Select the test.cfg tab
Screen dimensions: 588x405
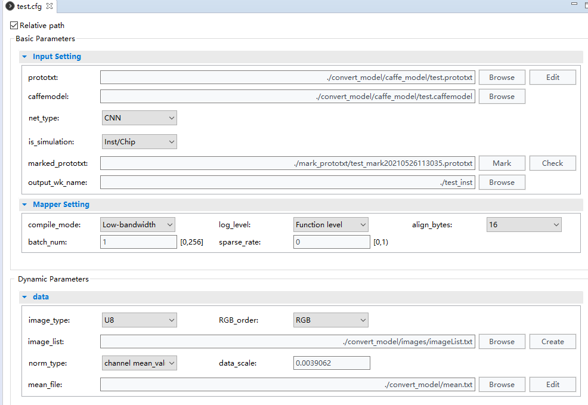pyautogui.click(x=29, y=7)
